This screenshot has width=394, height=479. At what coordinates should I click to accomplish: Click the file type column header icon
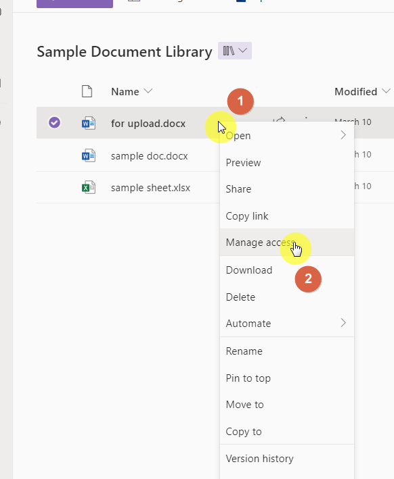click(x=87, y=91)
